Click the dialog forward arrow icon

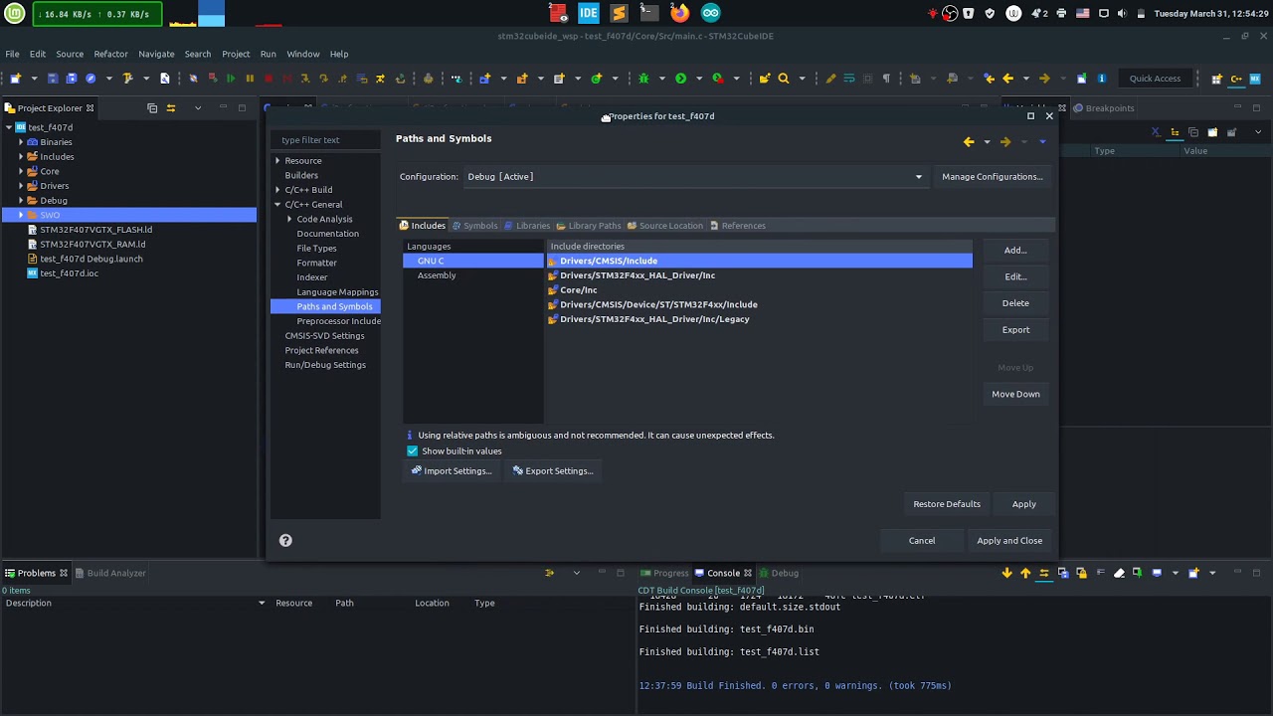pyautogui.click(x=1005, y=142)
